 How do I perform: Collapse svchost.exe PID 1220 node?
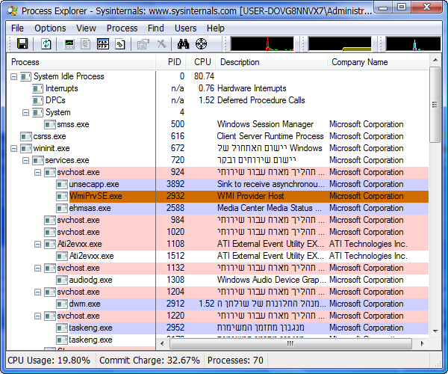[38, 316]
